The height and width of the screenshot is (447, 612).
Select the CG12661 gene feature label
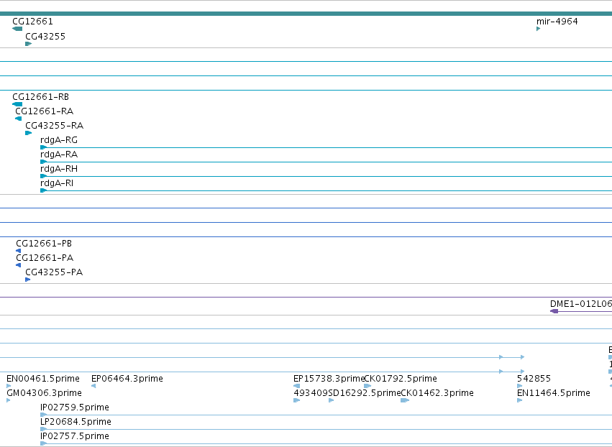[32, 22]
